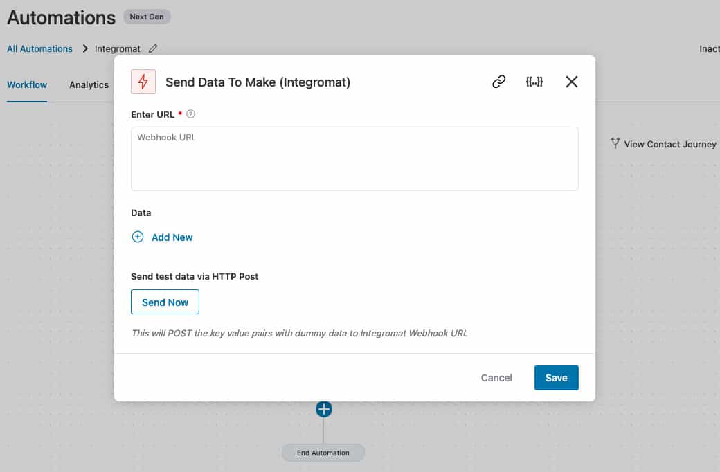This screenshot has height=472, width=720.
Task: Click the Enter URL help question mark icon
Action: (x=190, y=114)
